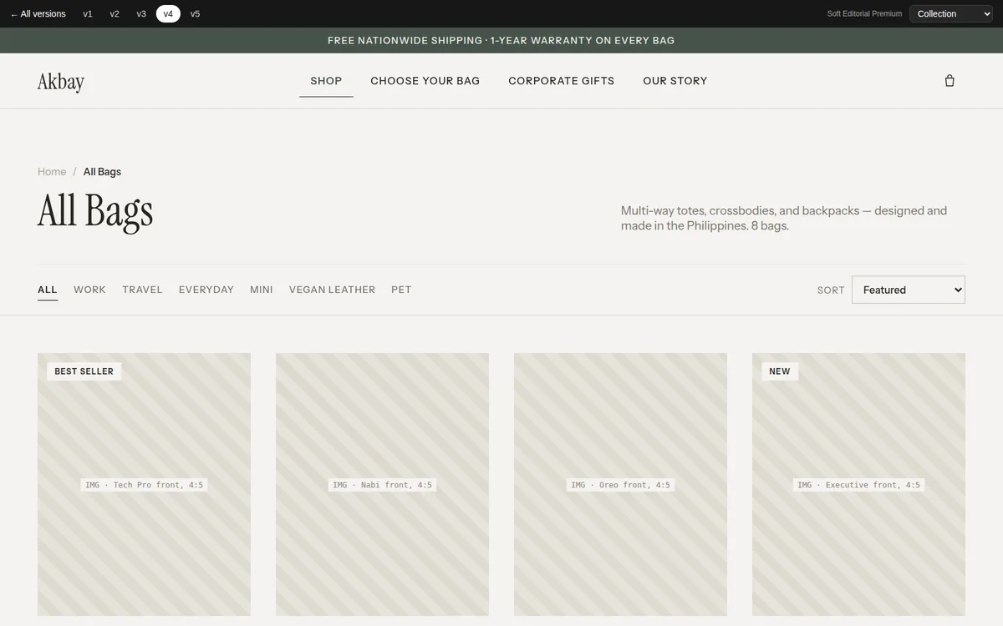The image size is (1003, 626).
Task: Switch to version v5
Action: point(195,13)
